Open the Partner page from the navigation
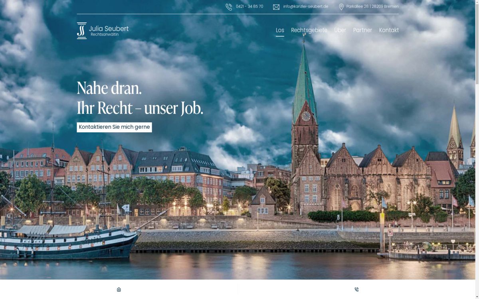 click(x=362, y=30)
